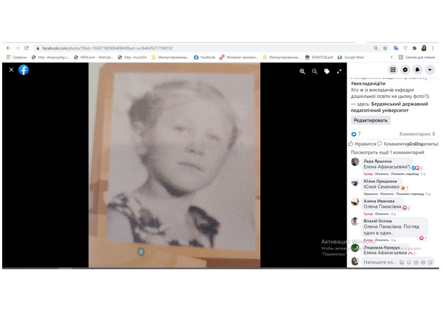Zoom out of the photo
The width and height of the screenshot is (443, 313).
click(x=315, y=71)
